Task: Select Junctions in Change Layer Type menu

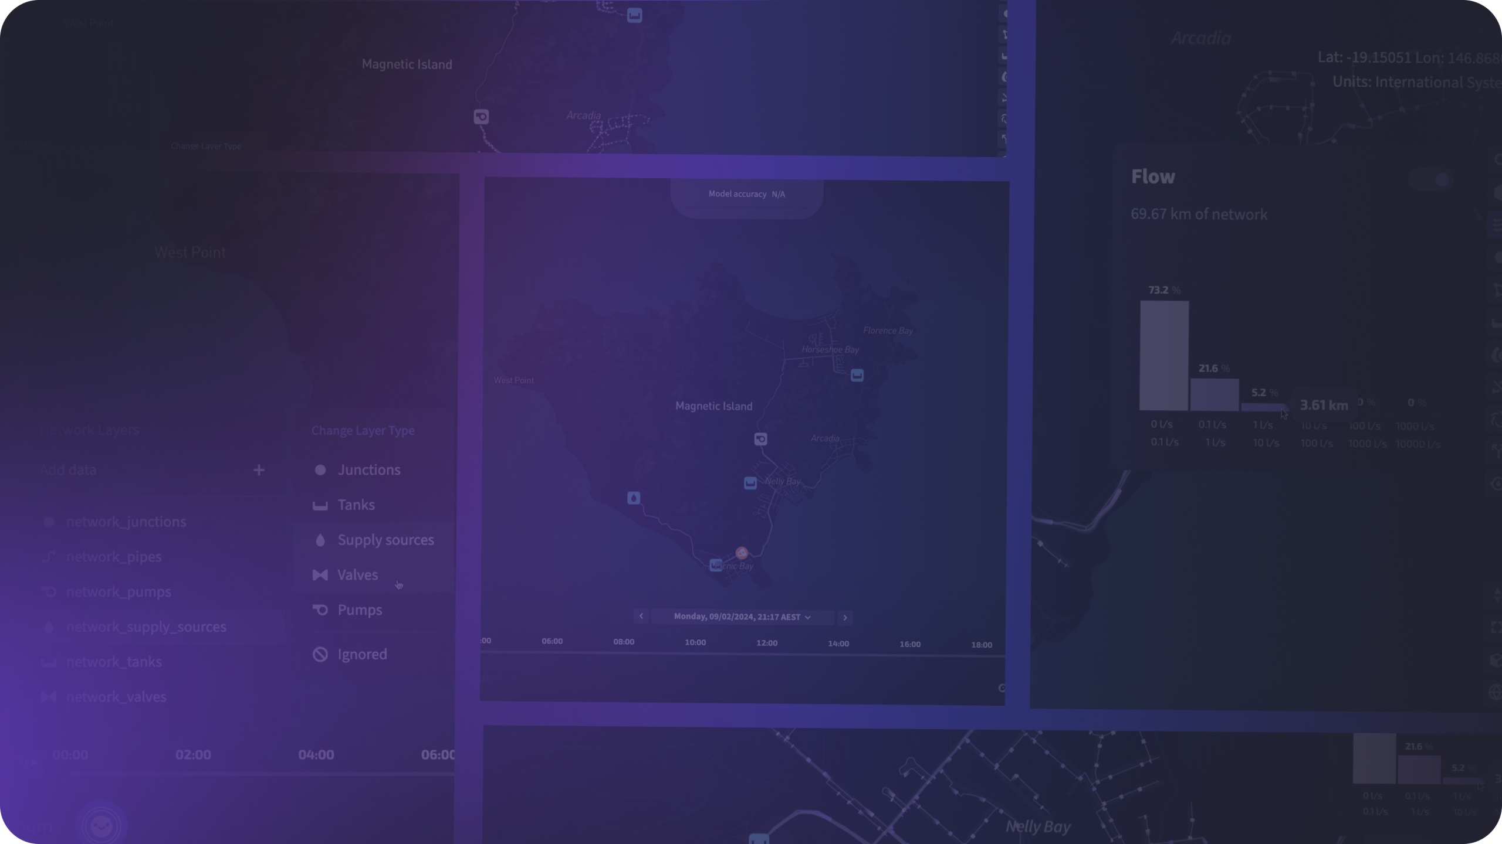Action: (368, 470)
